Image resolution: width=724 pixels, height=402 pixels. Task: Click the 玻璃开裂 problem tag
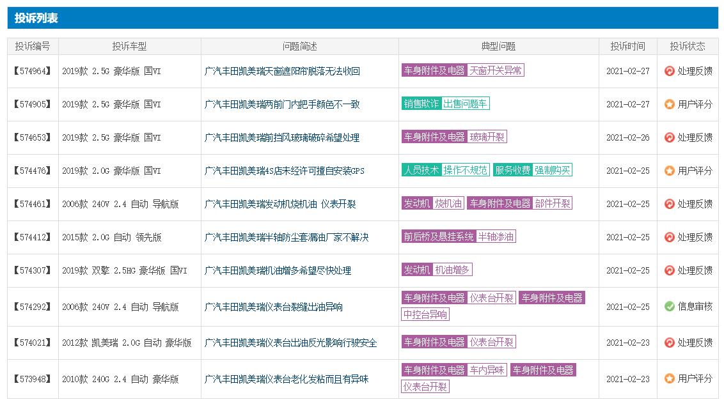click(487, 137)
